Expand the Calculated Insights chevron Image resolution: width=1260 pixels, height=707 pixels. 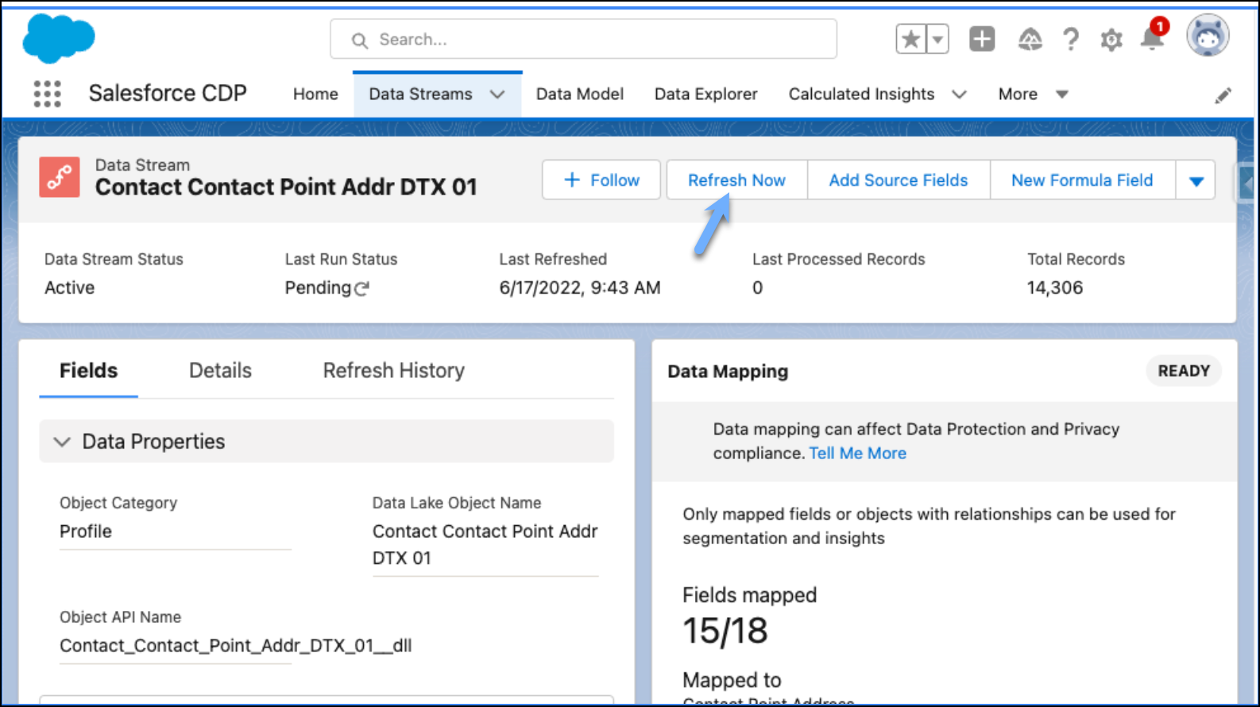pos(959,95)
